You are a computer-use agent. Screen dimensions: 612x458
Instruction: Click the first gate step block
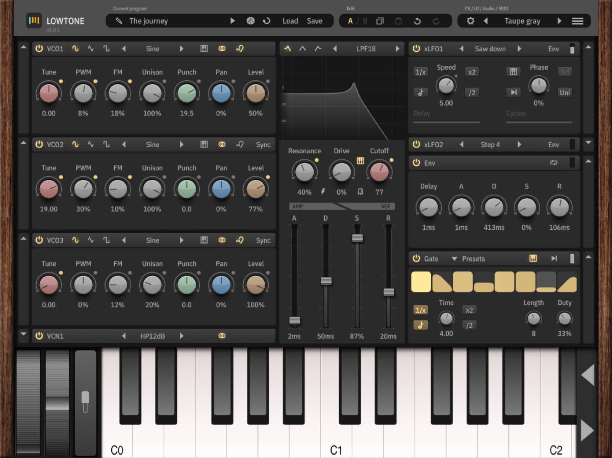(x=421, y=282)
